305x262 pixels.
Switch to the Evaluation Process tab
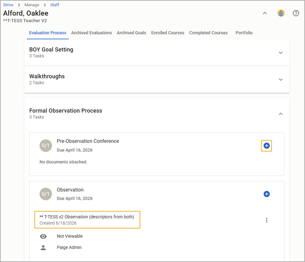(48, 33)
